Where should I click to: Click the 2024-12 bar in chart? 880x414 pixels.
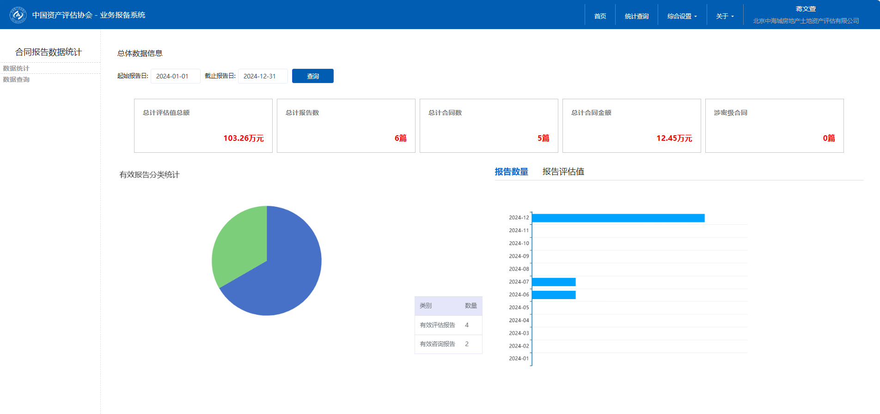point(618,218)
